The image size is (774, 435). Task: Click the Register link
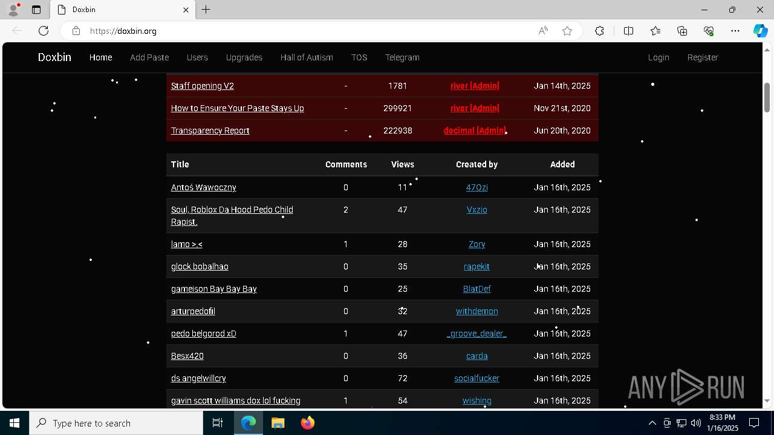(x=703, y=57)
